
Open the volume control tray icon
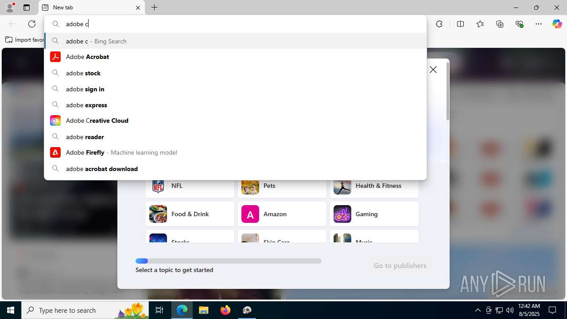click(x=510, y=310)
